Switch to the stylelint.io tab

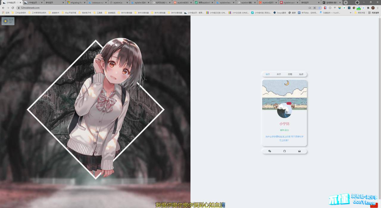[118, 2]
